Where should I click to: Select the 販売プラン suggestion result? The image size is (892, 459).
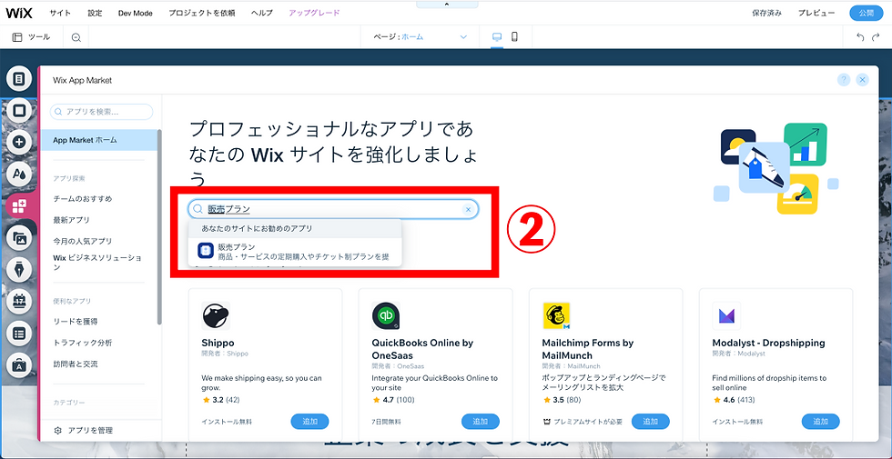pyautogui.click(x=295, y=252)
